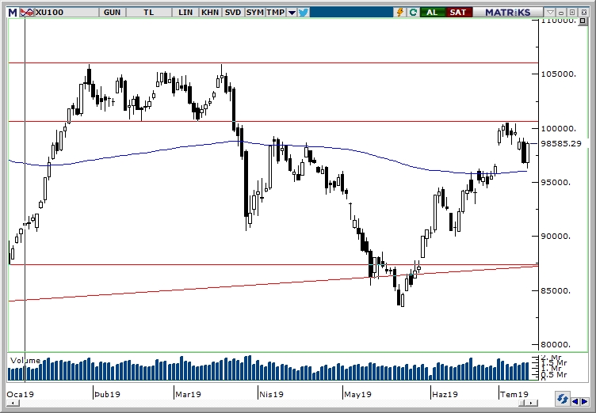Click the chart type icon beside XU100
The height and width of the screenshot is (413, 596).
(x=27, y=13)
